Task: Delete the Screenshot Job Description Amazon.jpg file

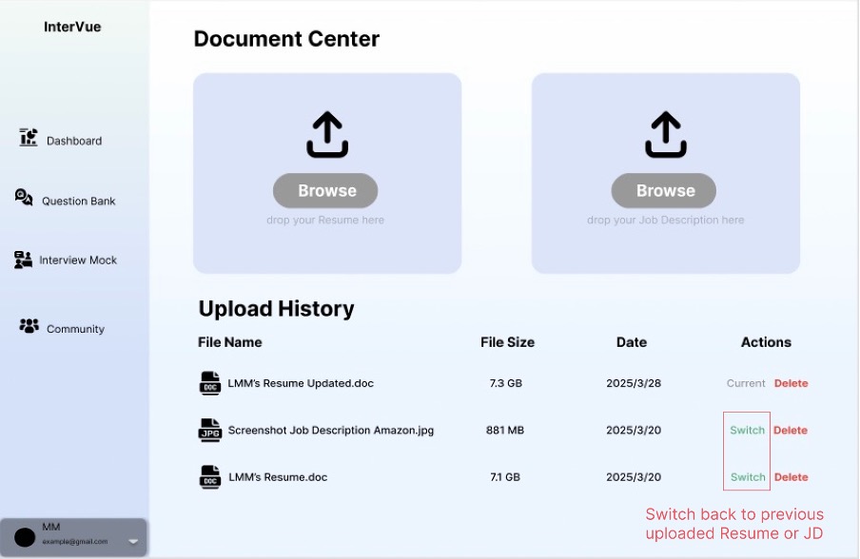Action: tap(791, 431)
